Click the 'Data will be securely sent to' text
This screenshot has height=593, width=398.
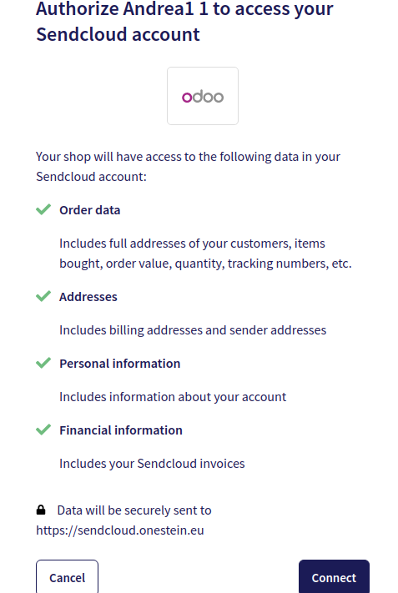coord(134,510)
